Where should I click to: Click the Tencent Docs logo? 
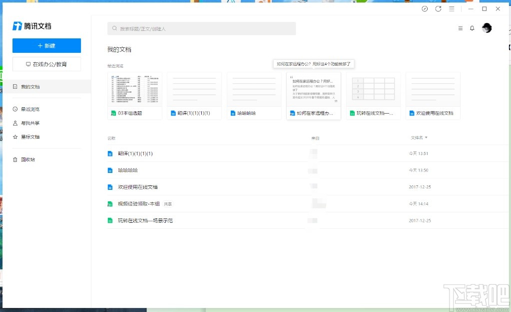click(x=32, y=26)
